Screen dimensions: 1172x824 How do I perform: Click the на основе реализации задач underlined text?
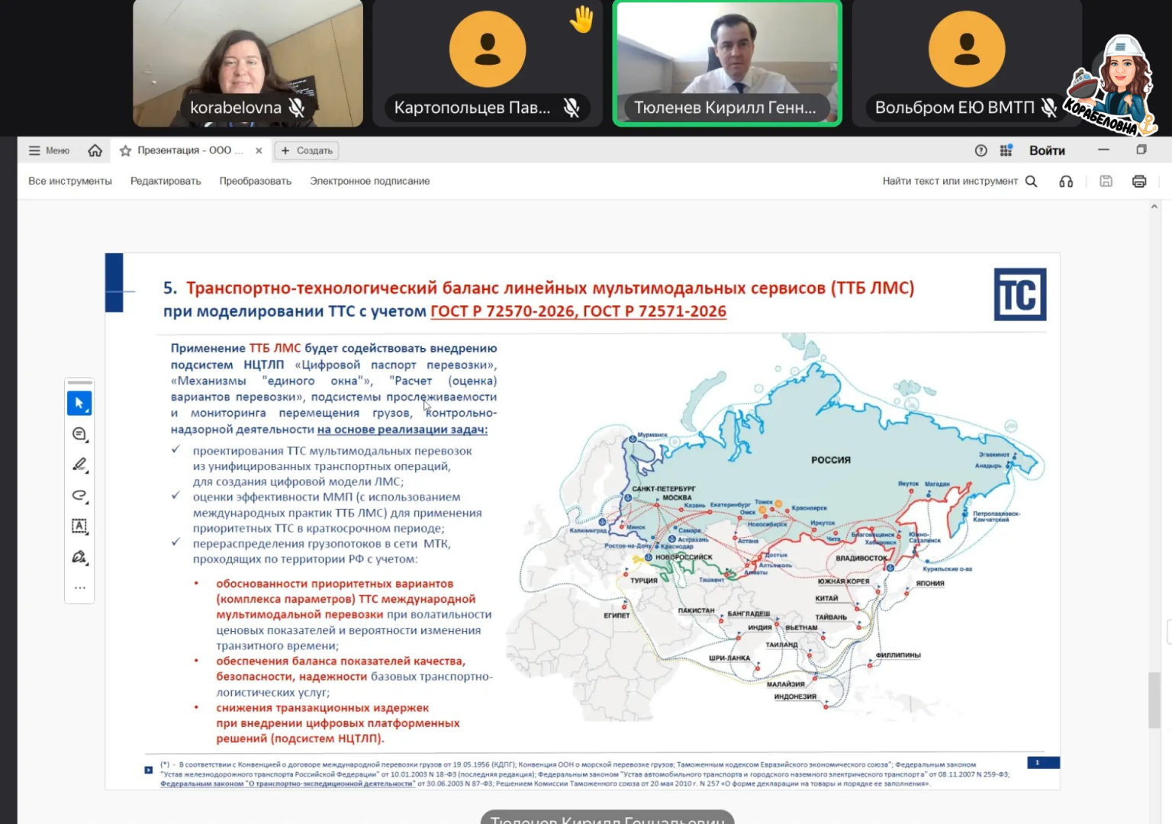(x=402, y=430)
